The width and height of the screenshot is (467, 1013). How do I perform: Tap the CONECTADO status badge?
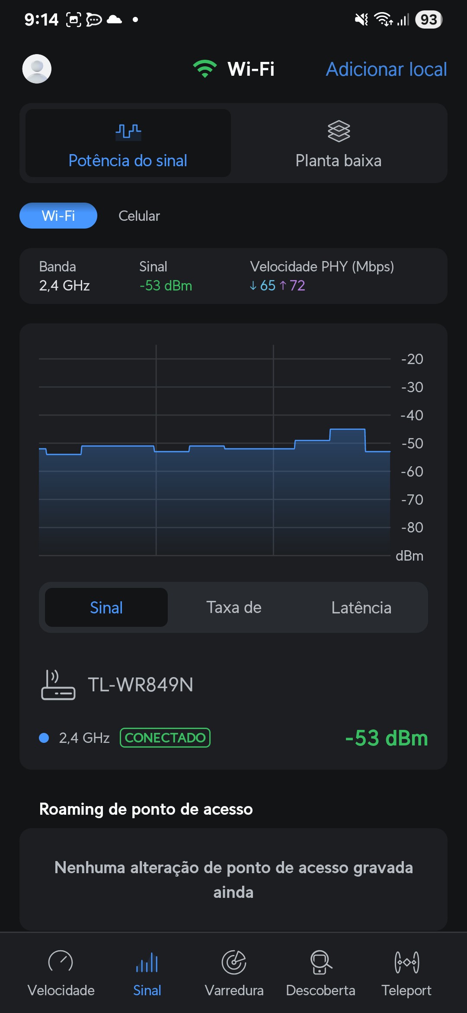[165, 738]
